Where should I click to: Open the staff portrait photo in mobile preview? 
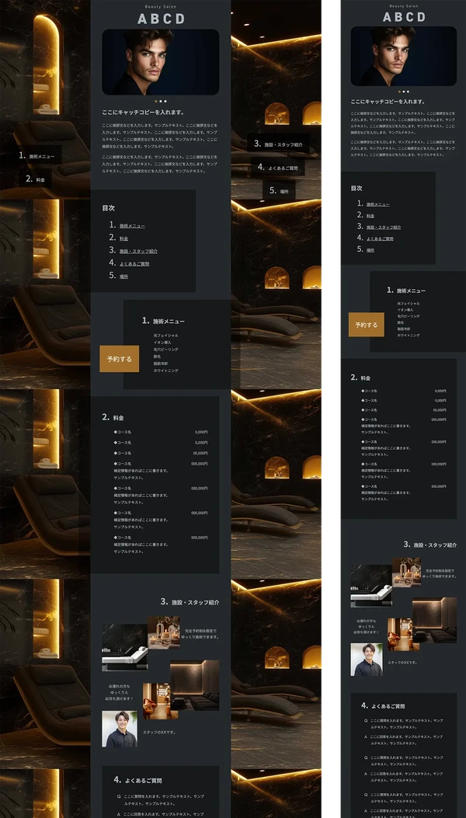[x=367, y=660]
